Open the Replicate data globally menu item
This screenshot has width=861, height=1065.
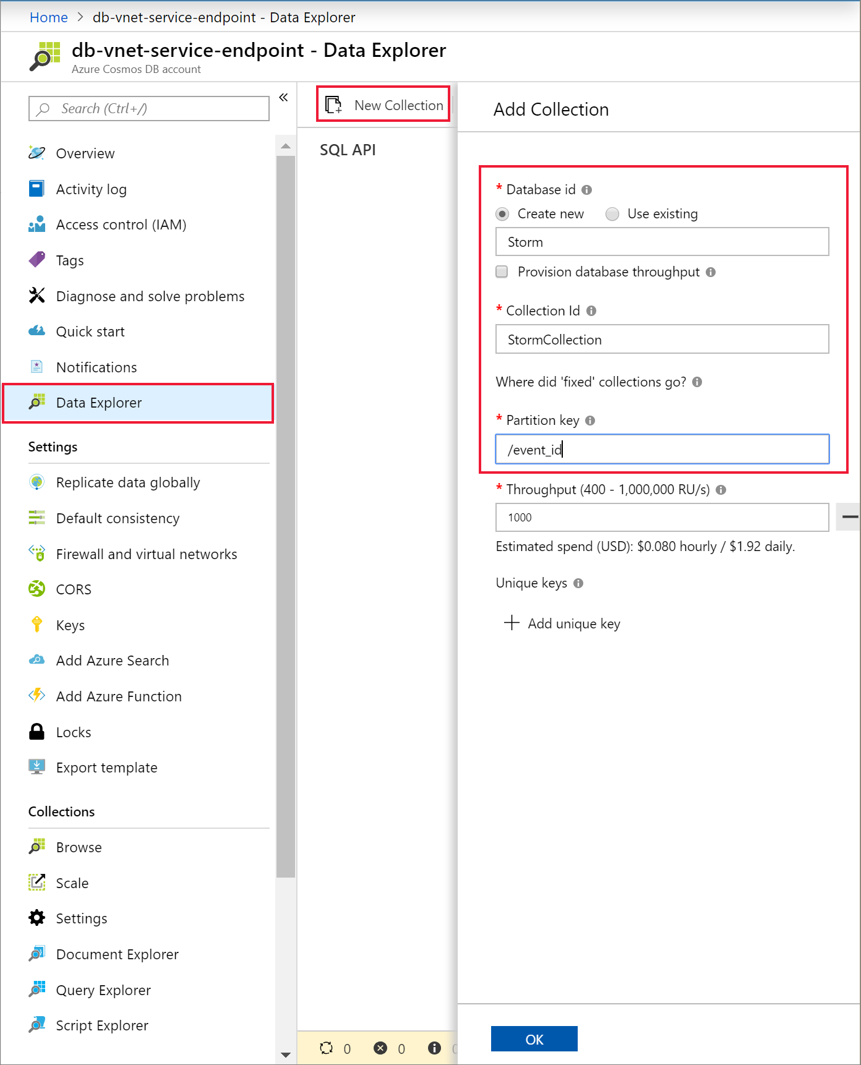click(x=128, y=482)
